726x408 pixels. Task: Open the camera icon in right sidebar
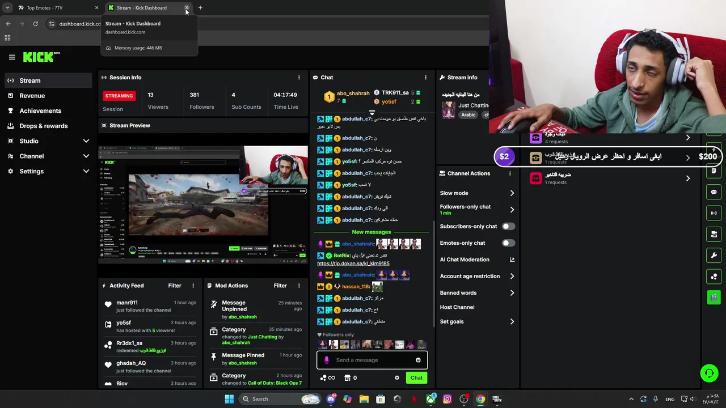click(x=714, y=234)
